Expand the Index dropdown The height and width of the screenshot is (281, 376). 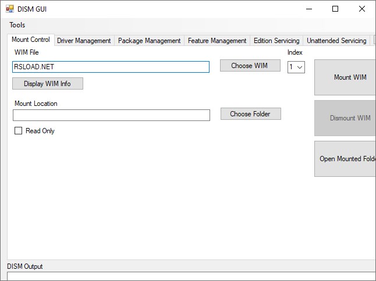(x=296, y=67)
